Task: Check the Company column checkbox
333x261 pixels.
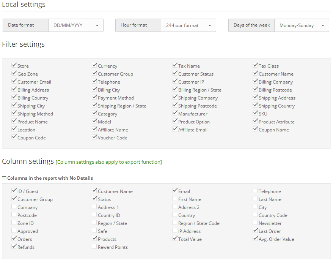Action: [14, 206]
